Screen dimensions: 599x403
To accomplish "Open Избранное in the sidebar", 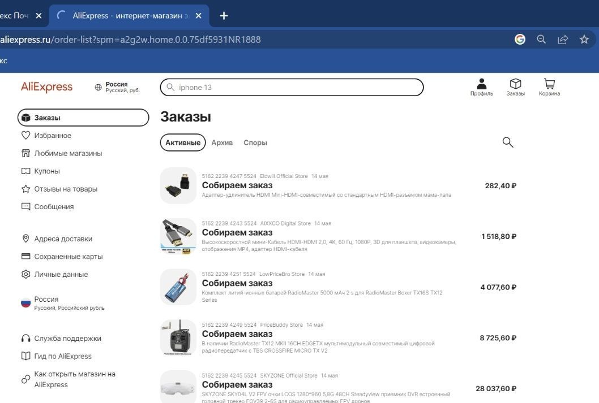I will [x=46, y=135].
